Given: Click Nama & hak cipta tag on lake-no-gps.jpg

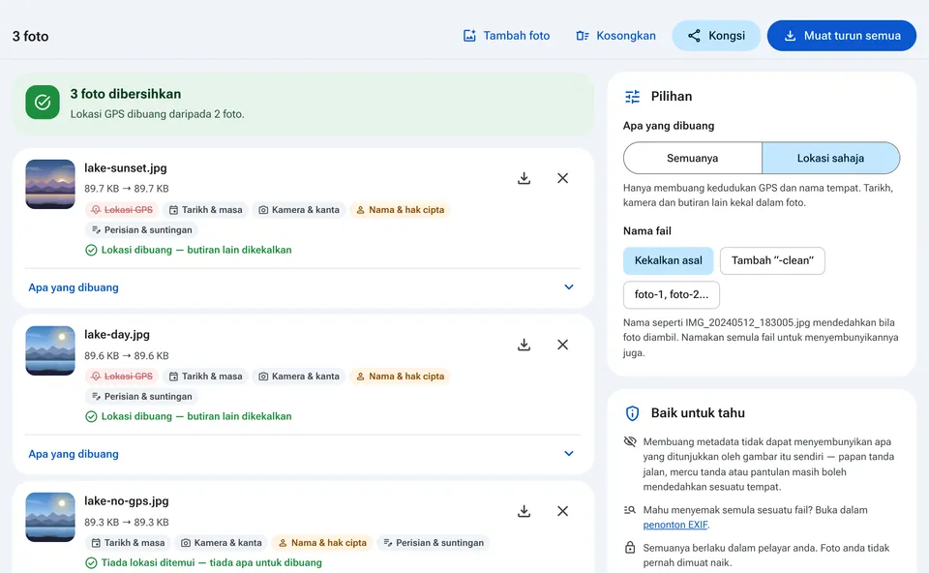Looking at the screenshot, I should click(x=322, y=543).
